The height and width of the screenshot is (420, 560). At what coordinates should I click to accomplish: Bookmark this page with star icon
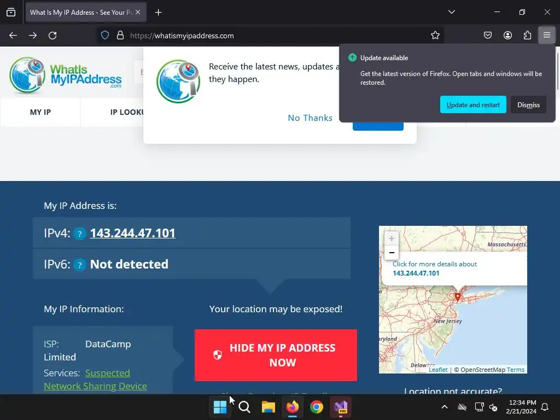(435, 36)
